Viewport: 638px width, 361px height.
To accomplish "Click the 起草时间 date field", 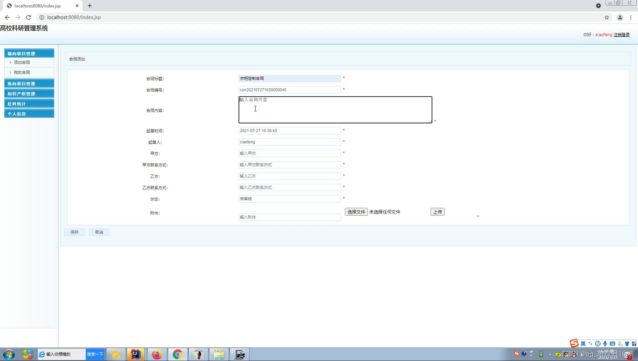I will 289,130.
